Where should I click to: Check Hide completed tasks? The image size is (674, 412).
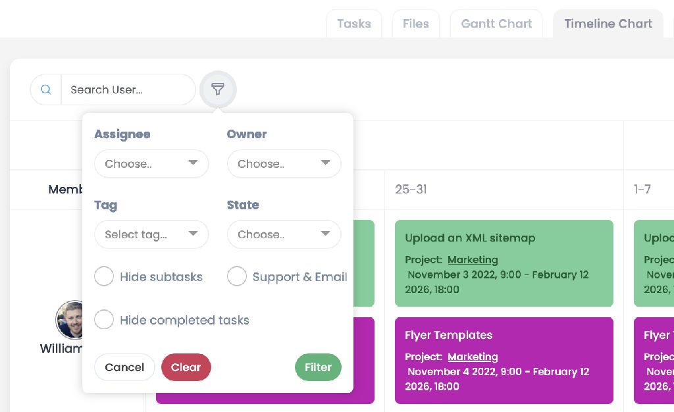104,321
